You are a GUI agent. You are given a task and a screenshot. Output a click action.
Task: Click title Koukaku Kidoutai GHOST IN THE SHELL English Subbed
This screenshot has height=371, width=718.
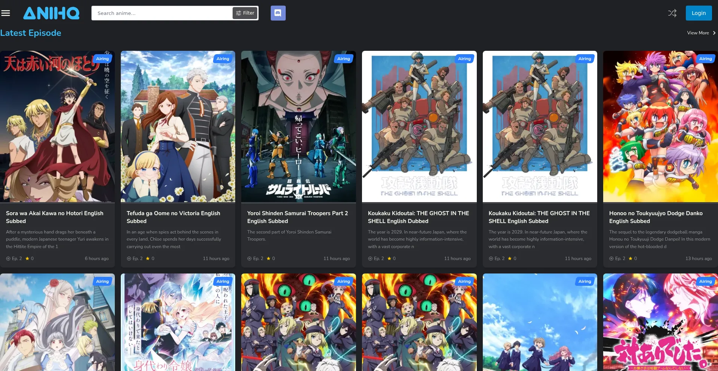click(x=539, y=217)
